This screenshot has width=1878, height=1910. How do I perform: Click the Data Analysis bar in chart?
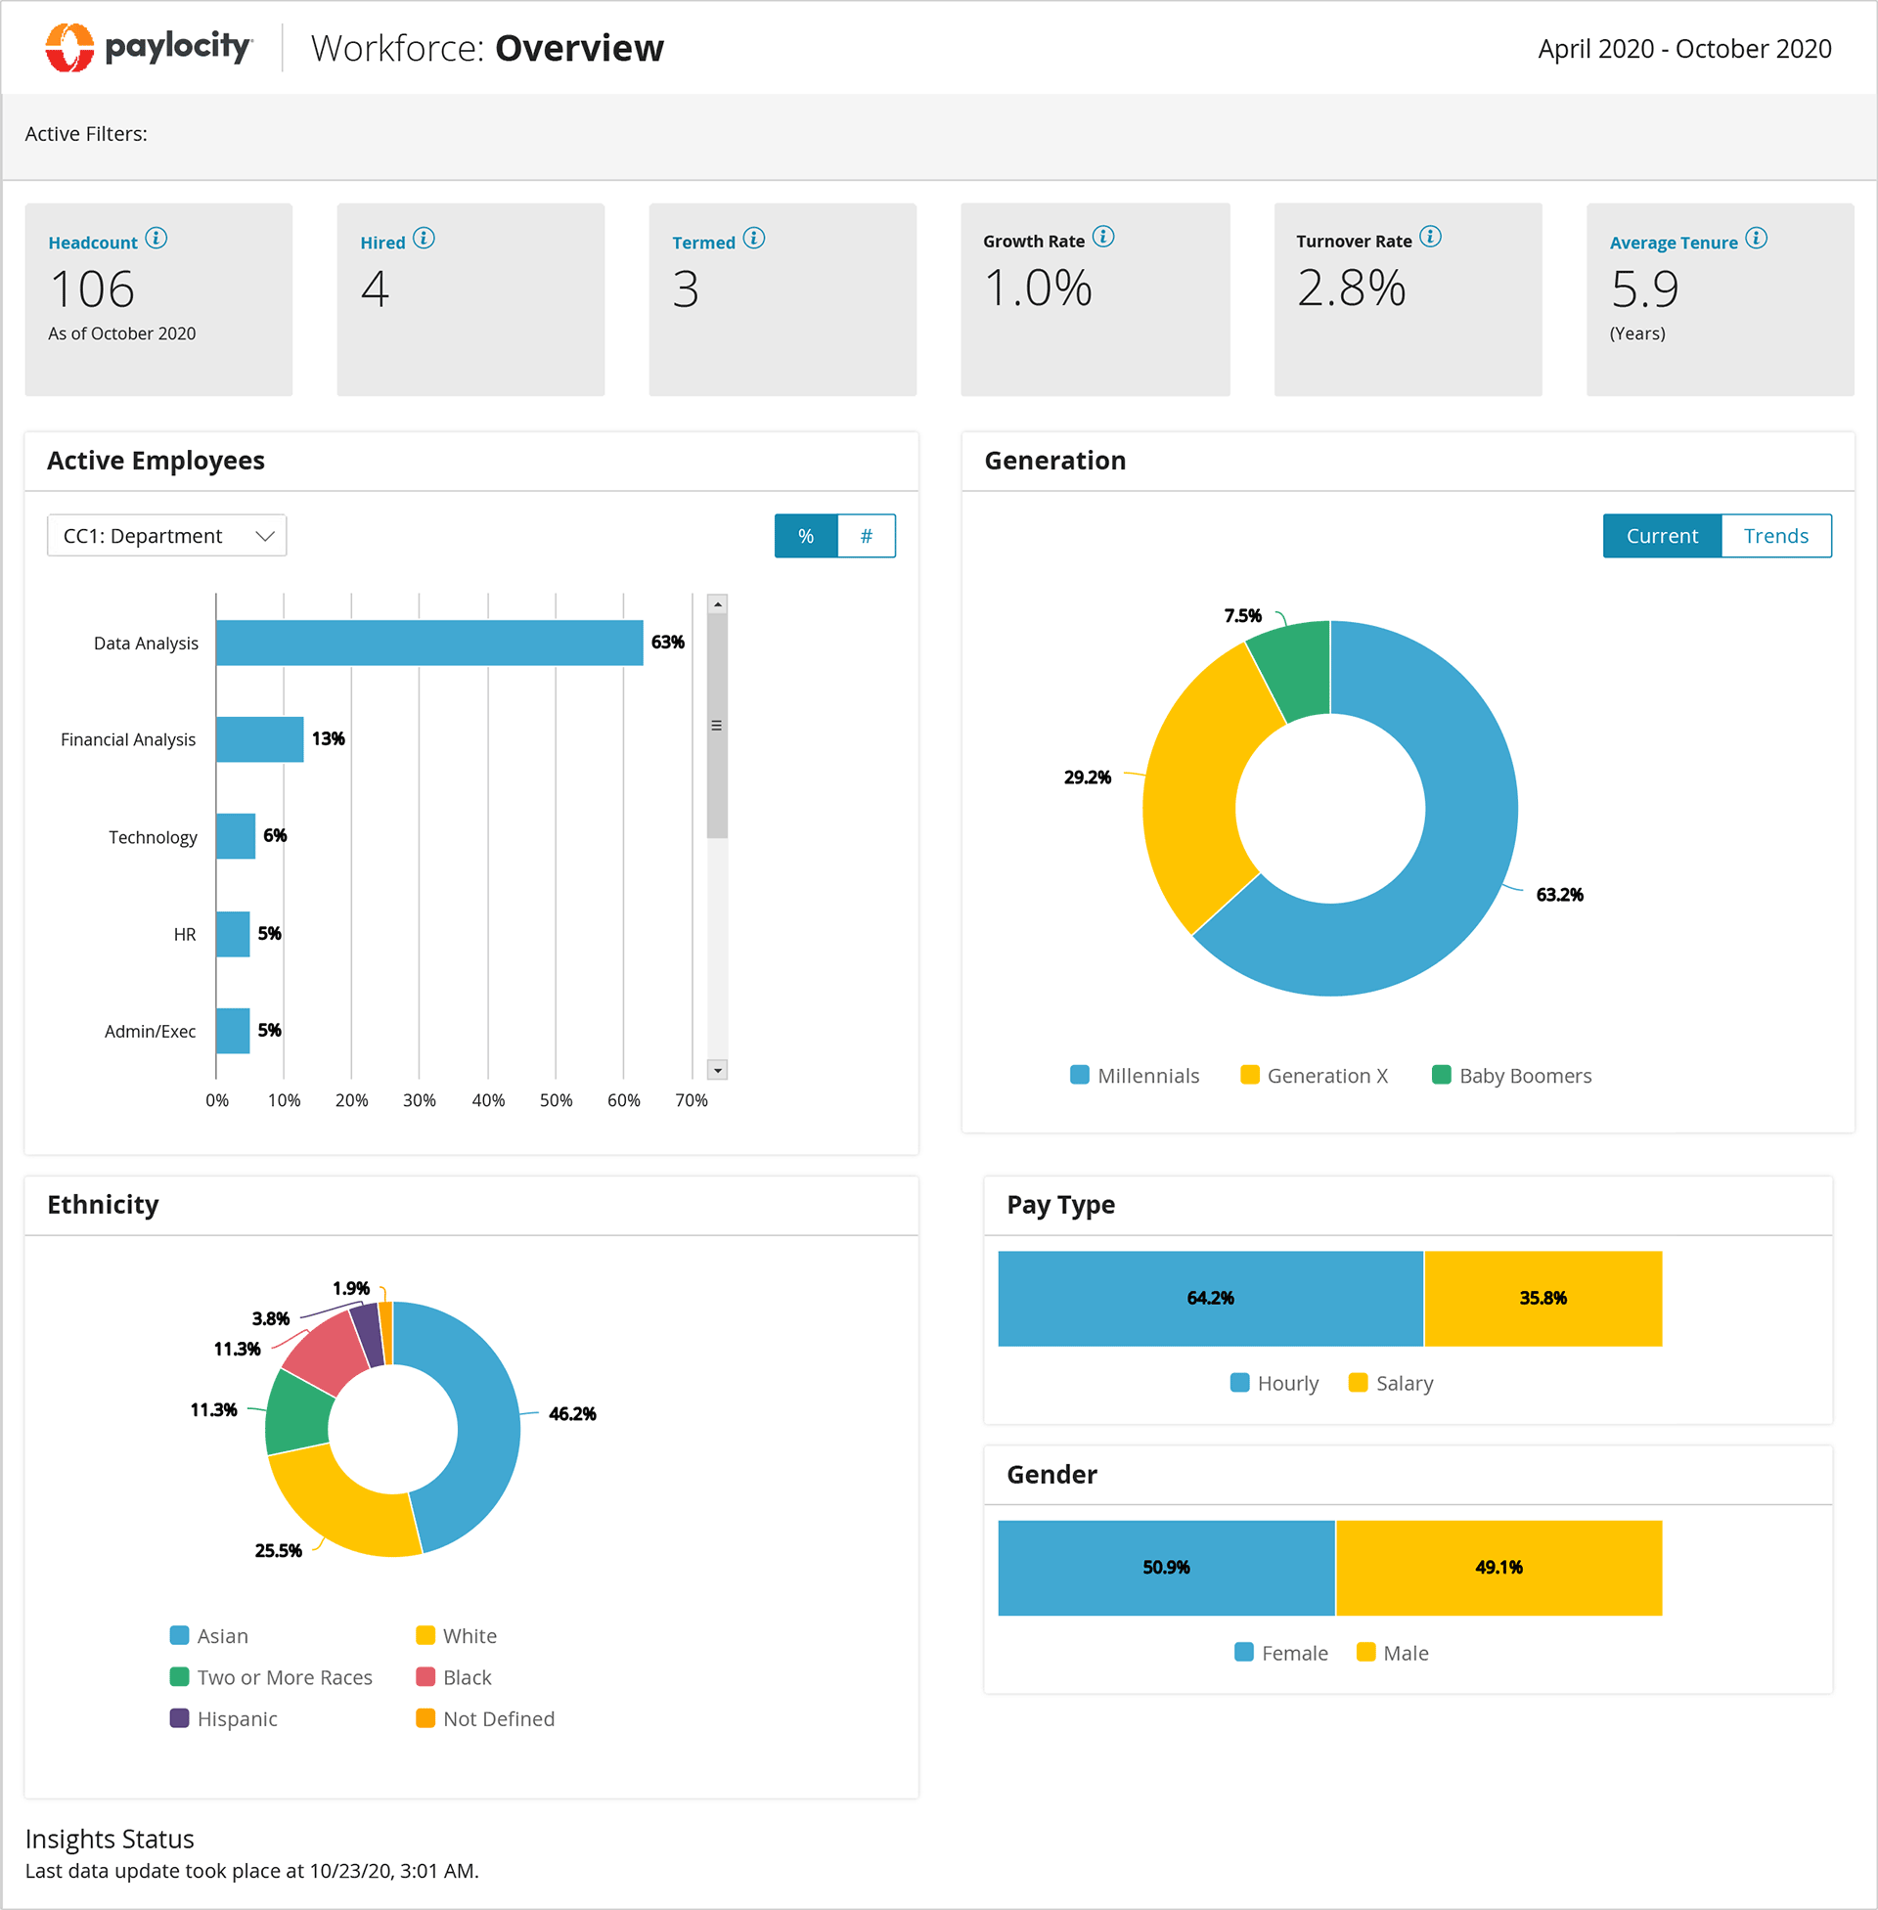pyautogui.click(x=429, y=642)
